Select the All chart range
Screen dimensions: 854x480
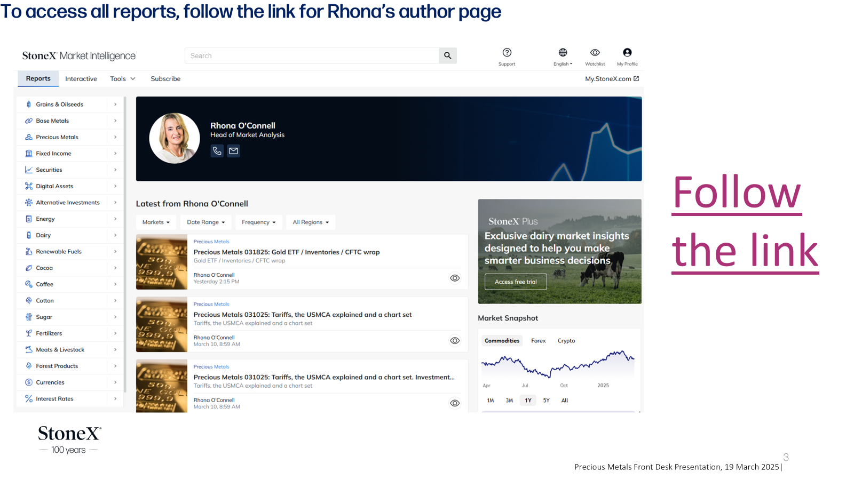(565, 401)
